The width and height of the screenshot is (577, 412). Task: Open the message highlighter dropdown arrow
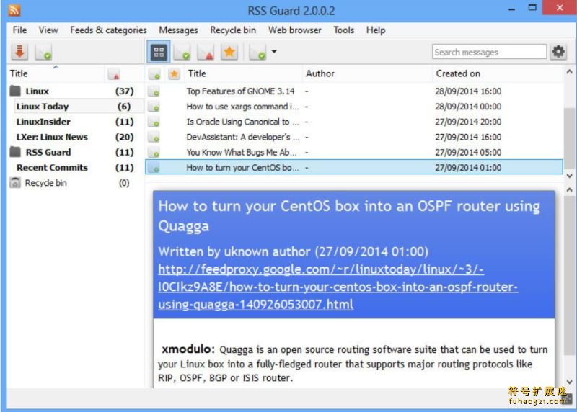tap(274, 51)
